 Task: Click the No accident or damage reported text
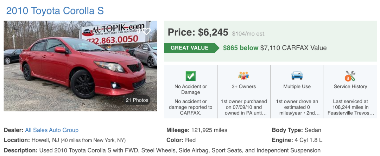pos(190,107)
